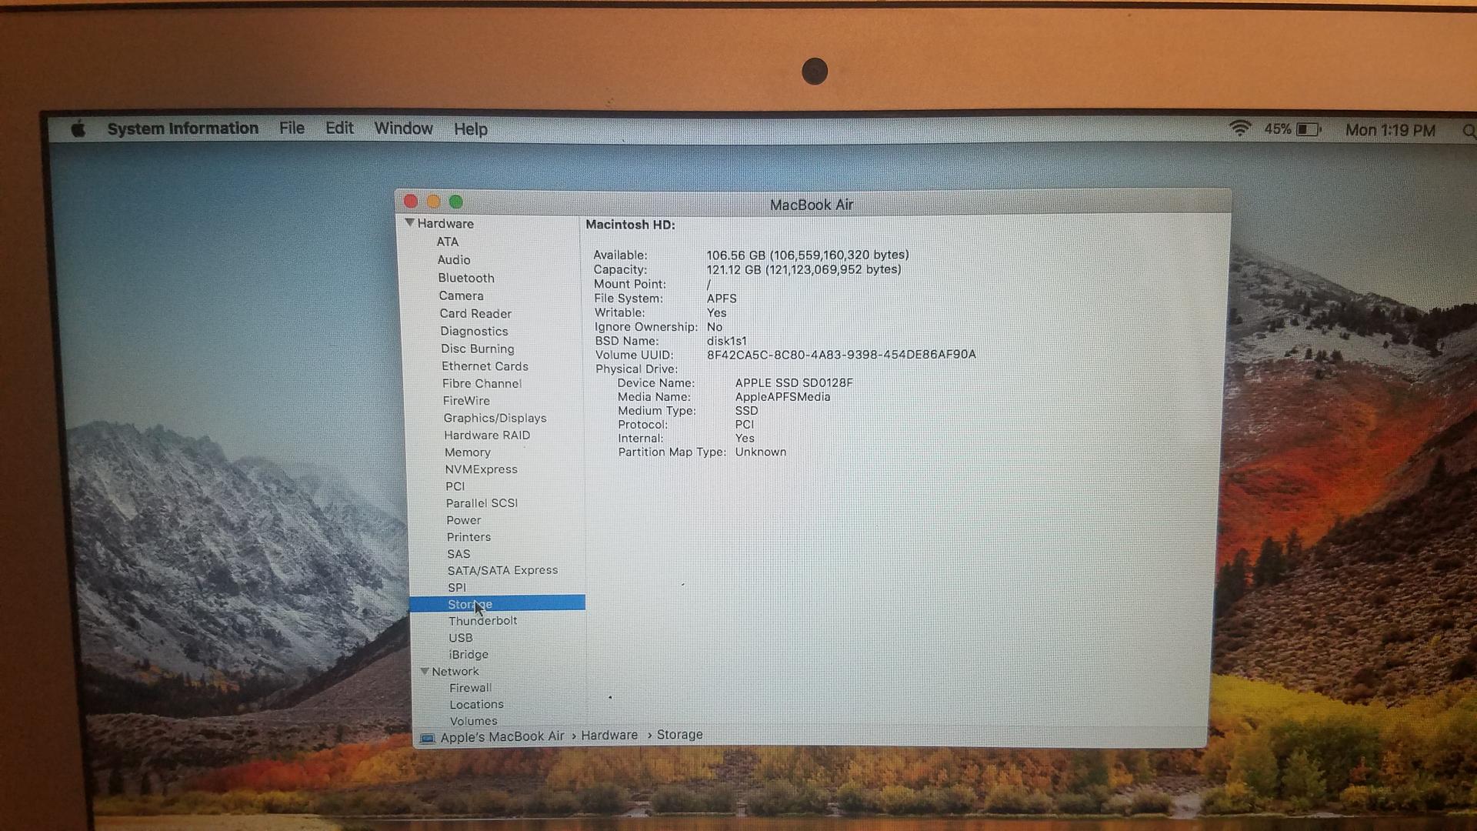The width and height of the screenshot is (1477, 831).
Task: Click the laptop icon in the path bar
Action: point(427,738)
